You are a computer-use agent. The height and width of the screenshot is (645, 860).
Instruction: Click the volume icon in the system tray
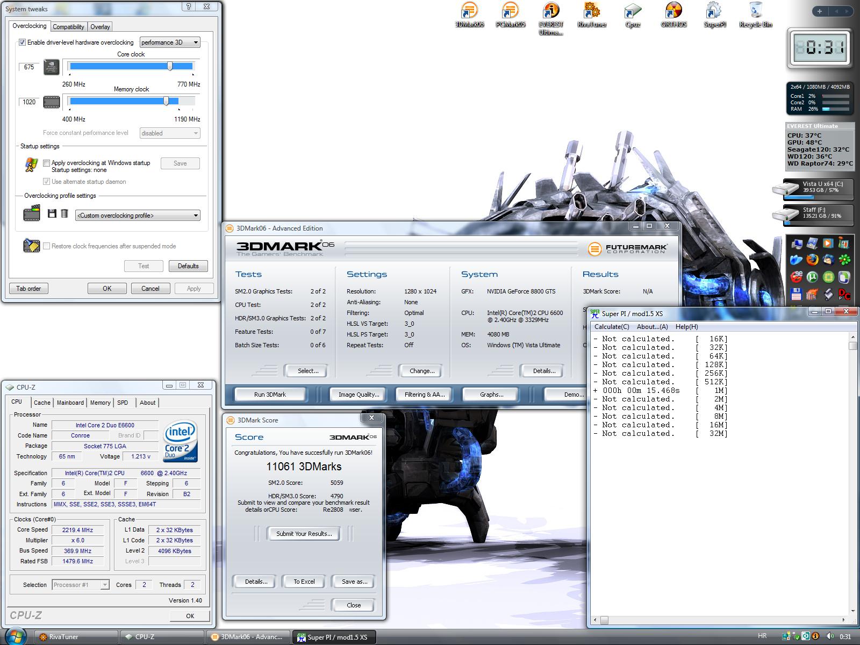click(x=829, y=636)
